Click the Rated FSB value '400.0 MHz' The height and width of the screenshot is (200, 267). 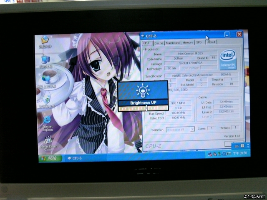coord(178,117)
